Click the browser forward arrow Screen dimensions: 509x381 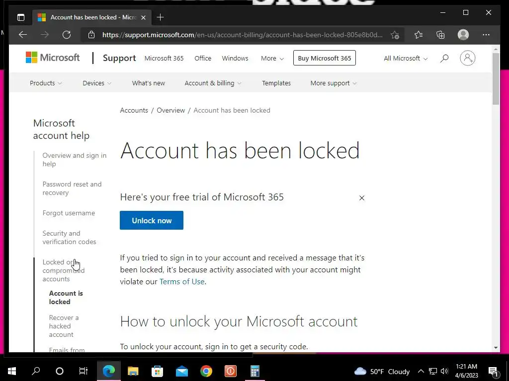[45, 35]
